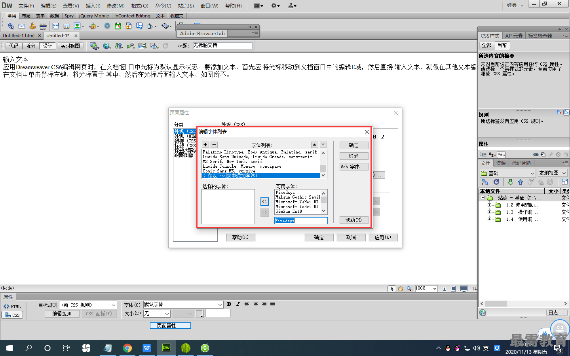Click Expand Files panel icon
Viewport: 570px width, 356px height.
click(x=565, y=182)
